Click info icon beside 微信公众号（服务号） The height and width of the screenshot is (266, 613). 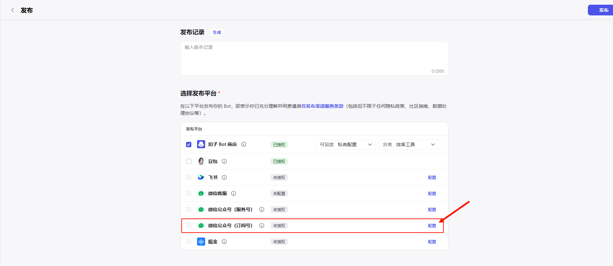point(262,209)
